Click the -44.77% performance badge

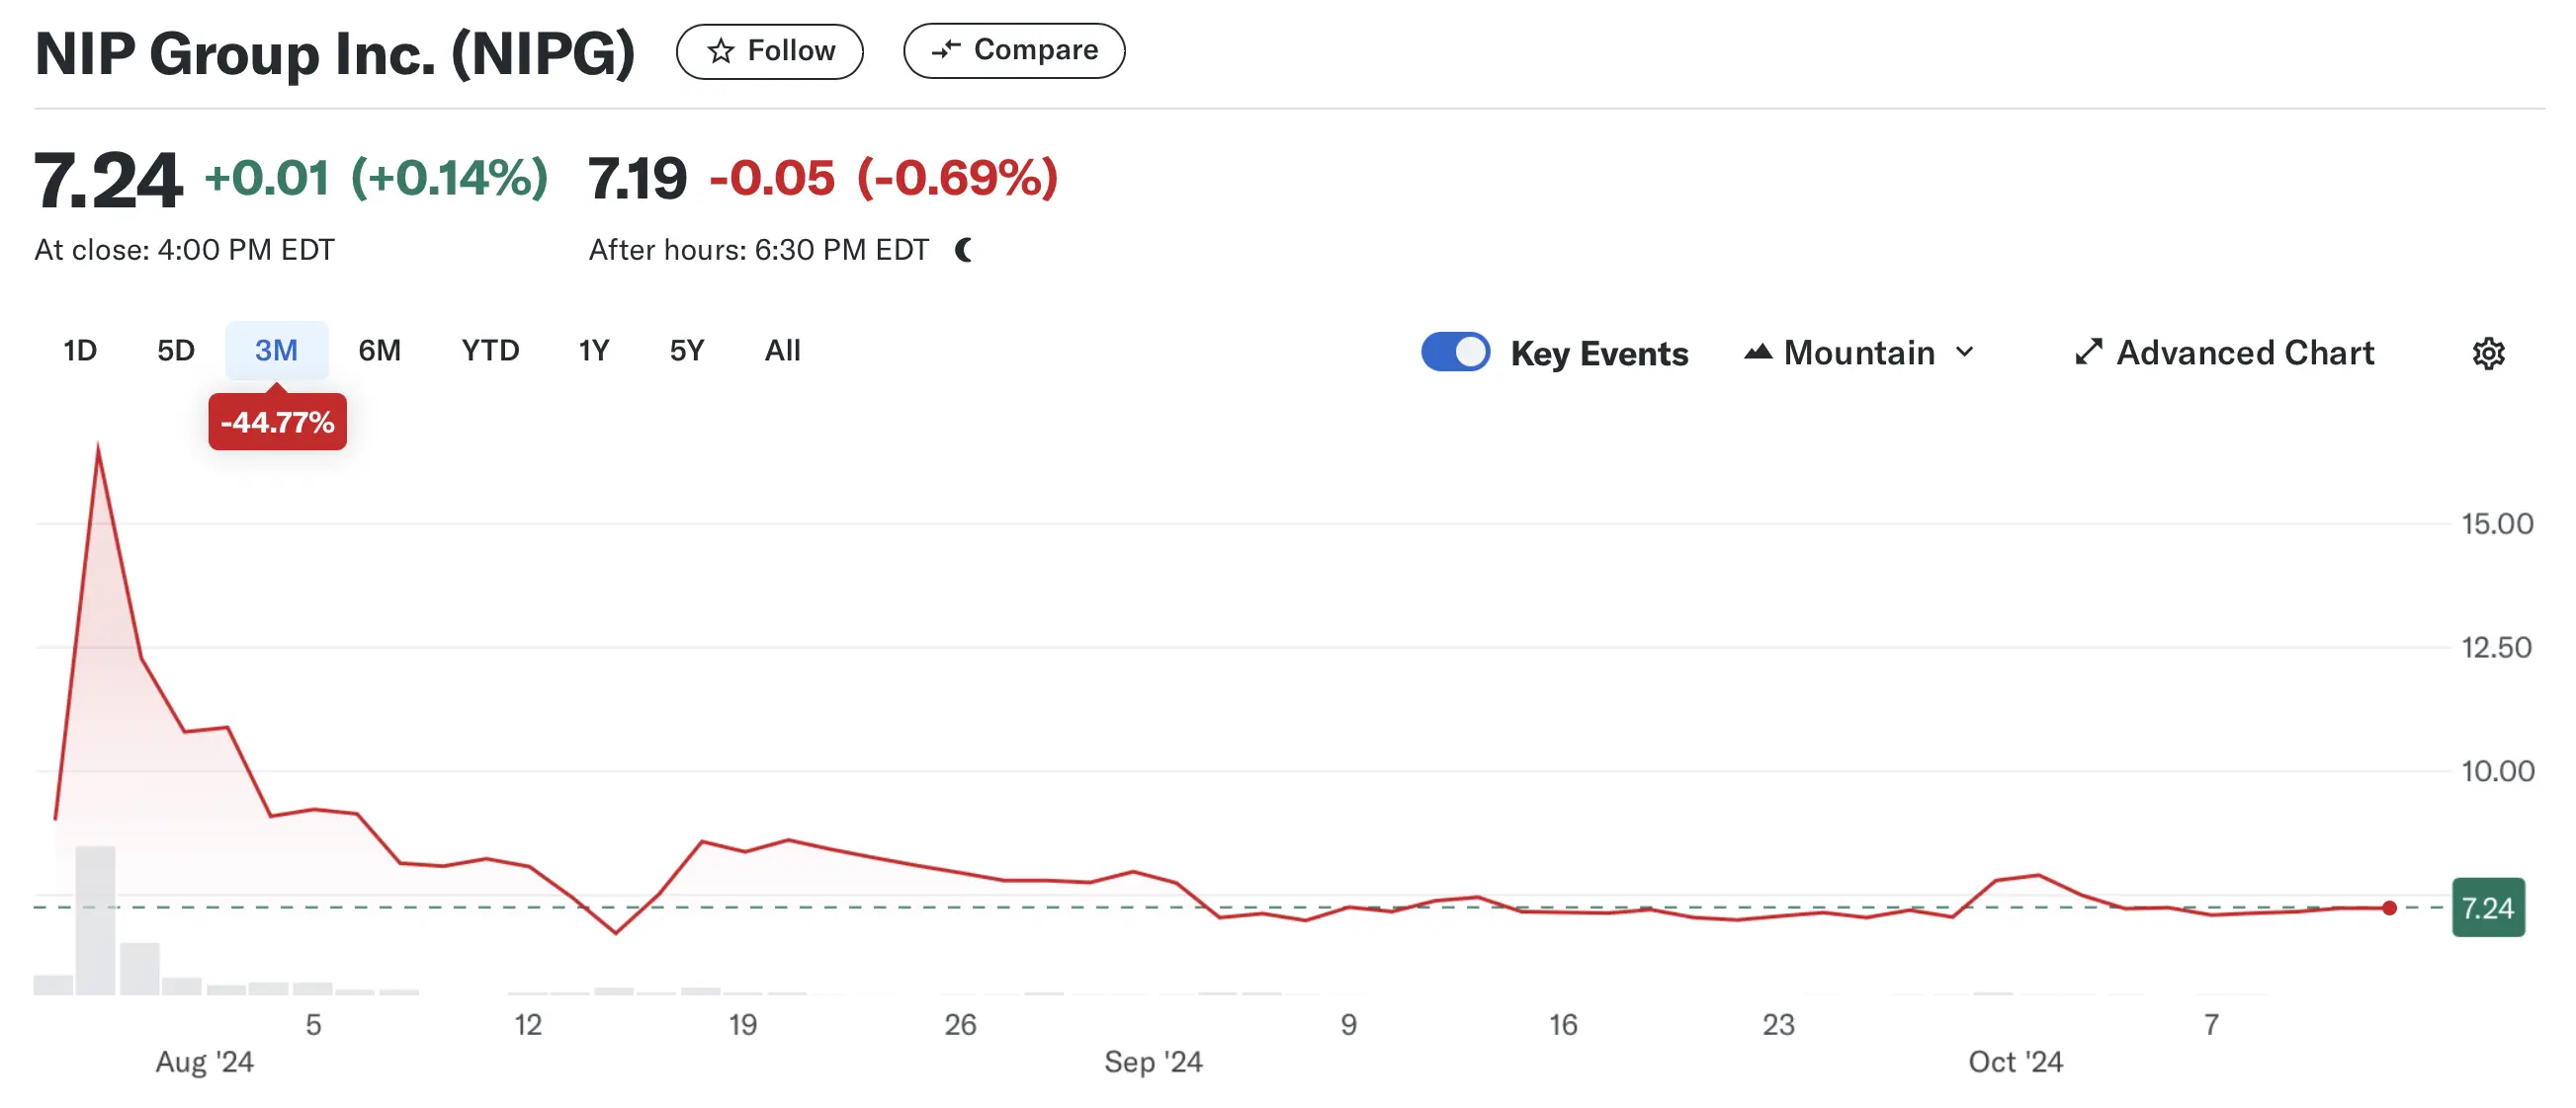pos(278,422)
